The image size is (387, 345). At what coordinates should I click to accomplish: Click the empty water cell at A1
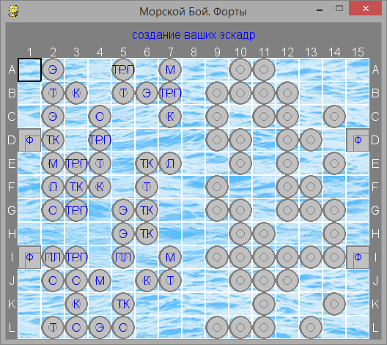pos(29,70)
